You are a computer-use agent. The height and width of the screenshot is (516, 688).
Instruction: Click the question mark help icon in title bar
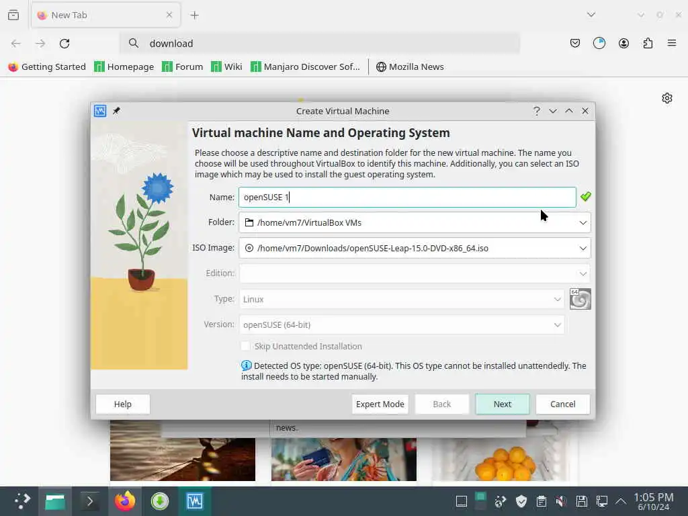pos(537,111)
